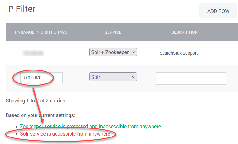Viewport: 238px width, 144px height.
Task: Click the red arrow annotation's arrowhead
Action: tap(42, 121)
